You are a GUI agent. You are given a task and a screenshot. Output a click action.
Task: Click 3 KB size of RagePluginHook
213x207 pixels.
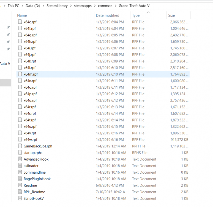(x=185, y=179)
